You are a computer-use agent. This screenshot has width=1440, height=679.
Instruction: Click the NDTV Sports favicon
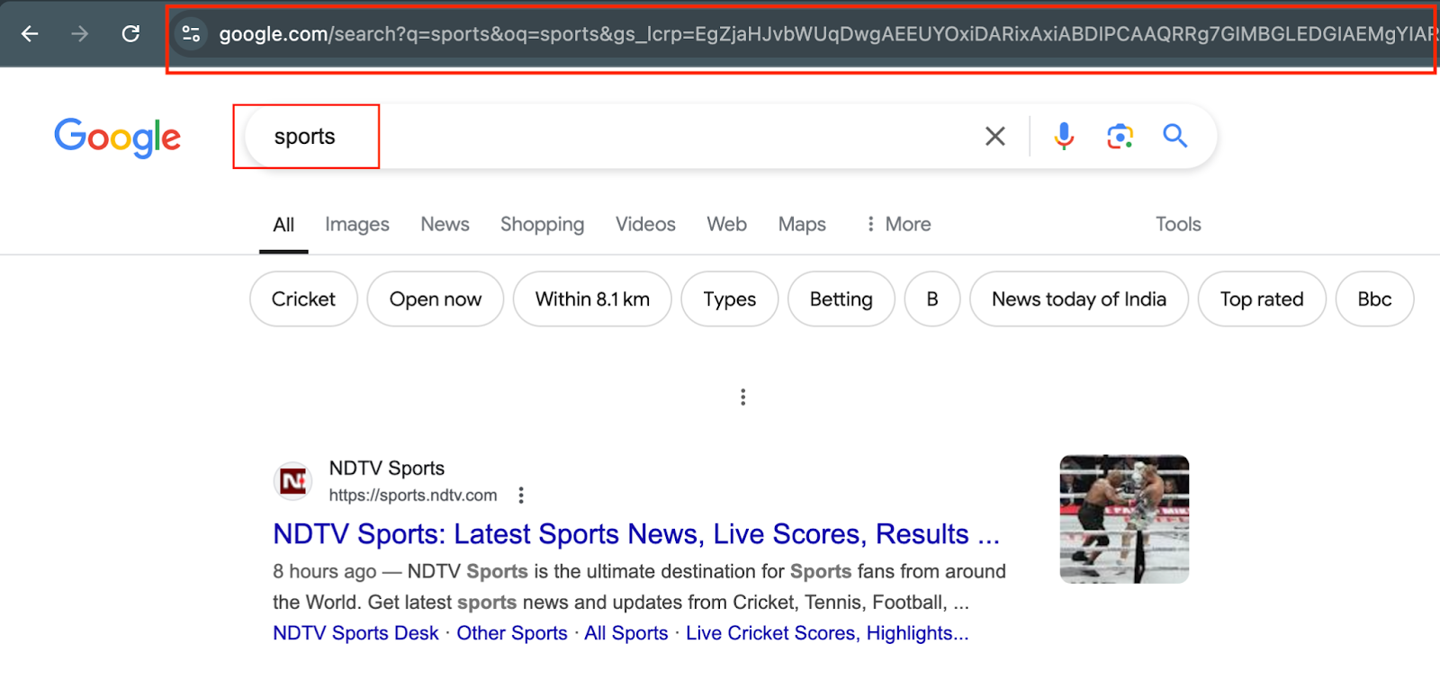pos(293,481)
